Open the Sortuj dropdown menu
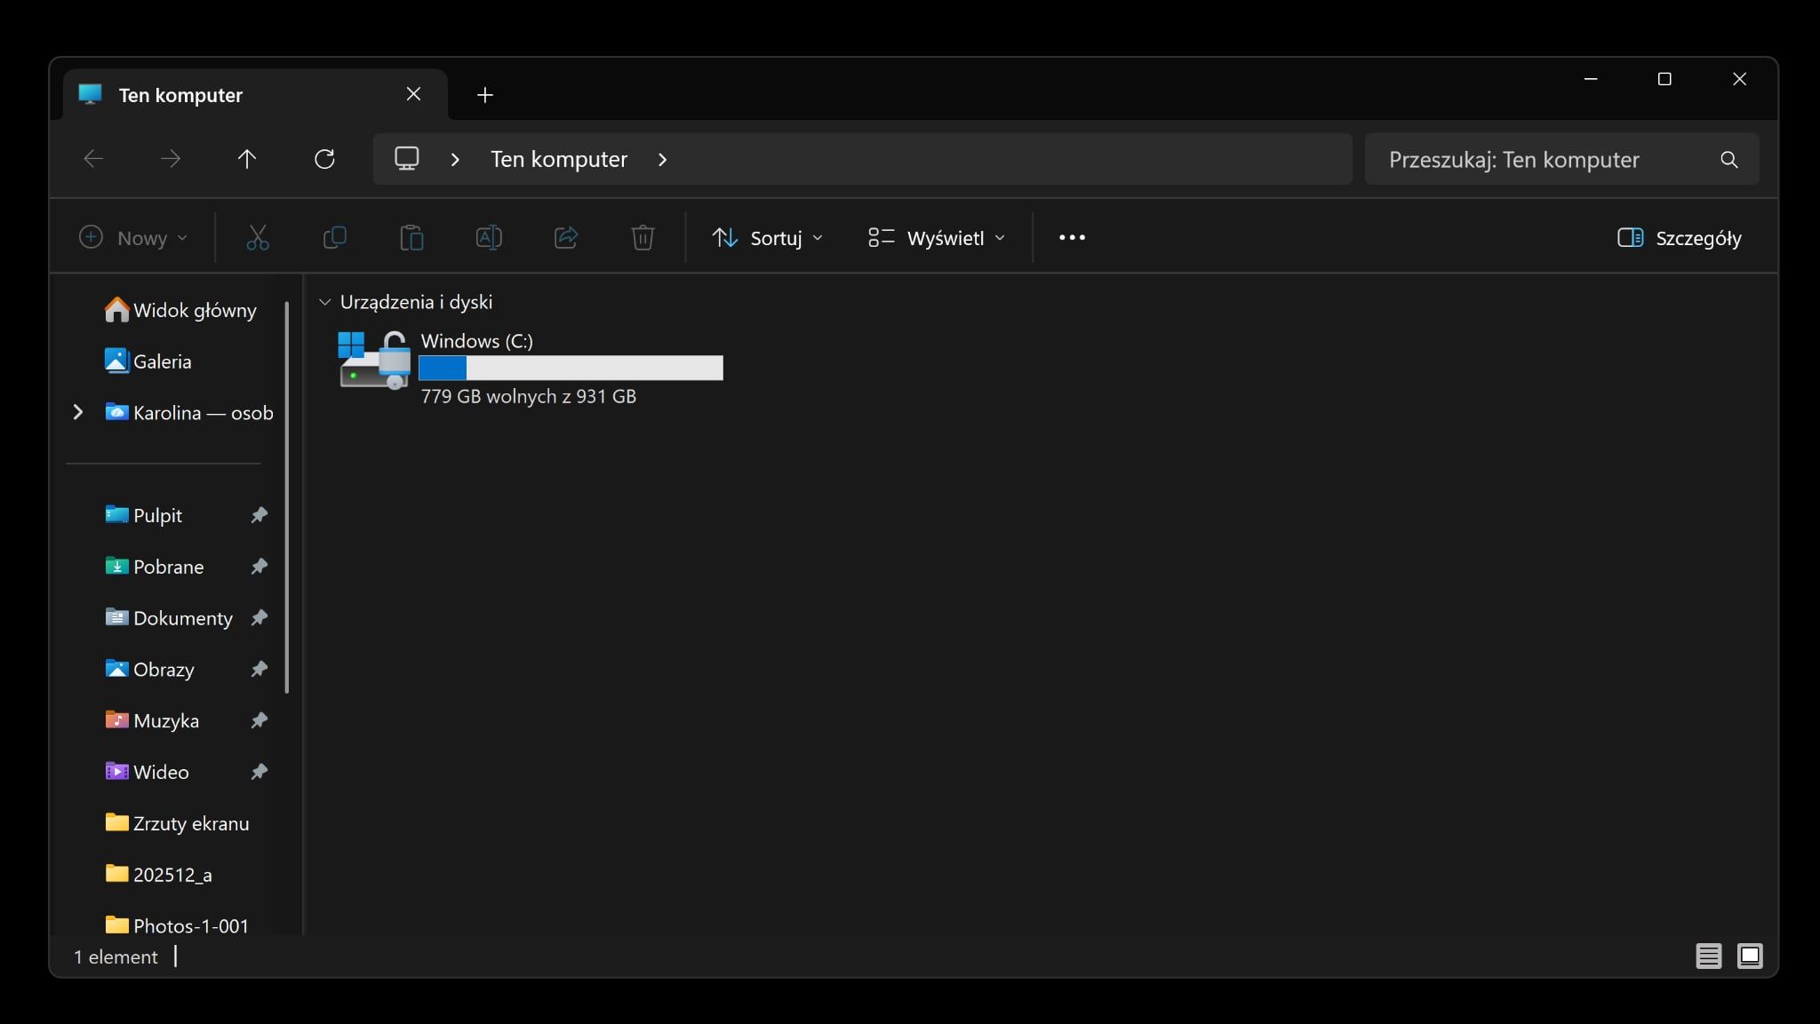 (768, 237)
